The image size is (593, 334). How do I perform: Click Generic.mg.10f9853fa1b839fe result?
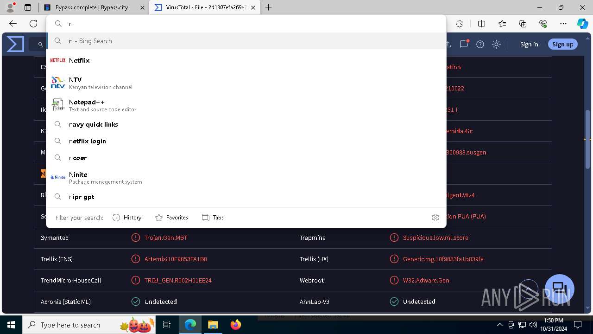(x=443, y=259)
